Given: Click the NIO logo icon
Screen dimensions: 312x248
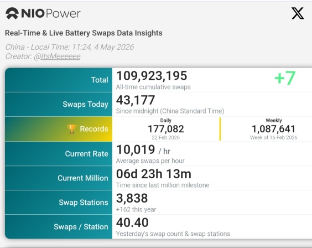Looking at the screenshot, I should click(x=12, y=13).
